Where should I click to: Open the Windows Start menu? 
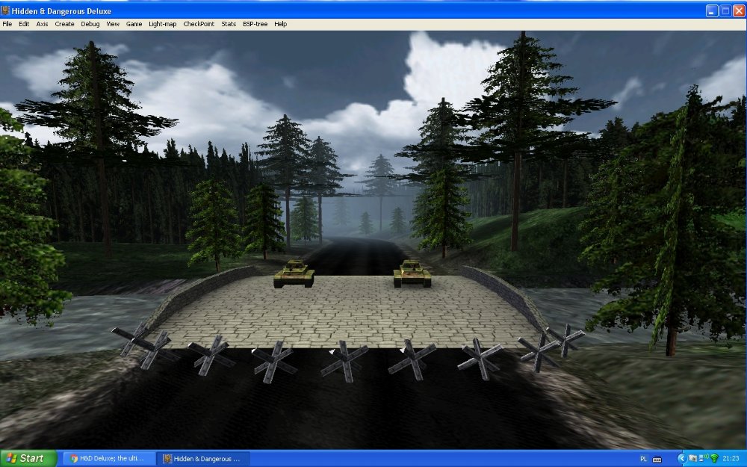(x=28, y=459)
